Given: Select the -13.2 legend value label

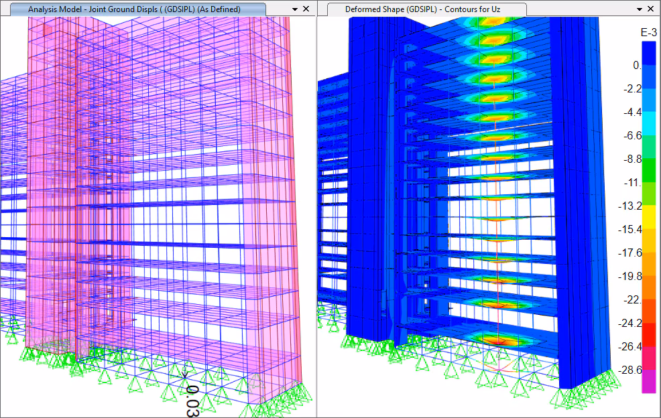Looking at the screenshot, I should click(629, 206).
